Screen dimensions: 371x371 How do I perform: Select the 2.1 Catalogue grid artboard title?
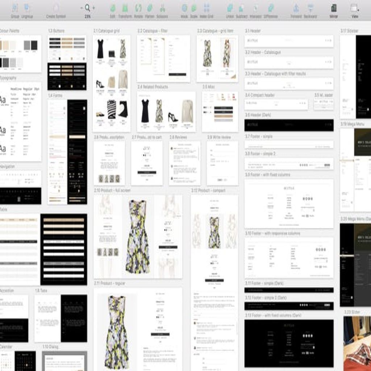(107, 31)
